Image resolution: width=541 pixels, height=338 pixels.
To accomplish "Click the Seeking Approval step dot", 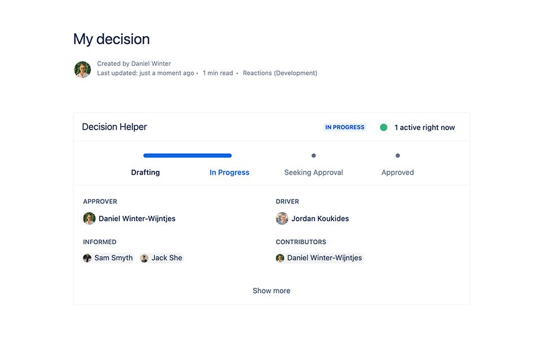I will coord(314,155).
